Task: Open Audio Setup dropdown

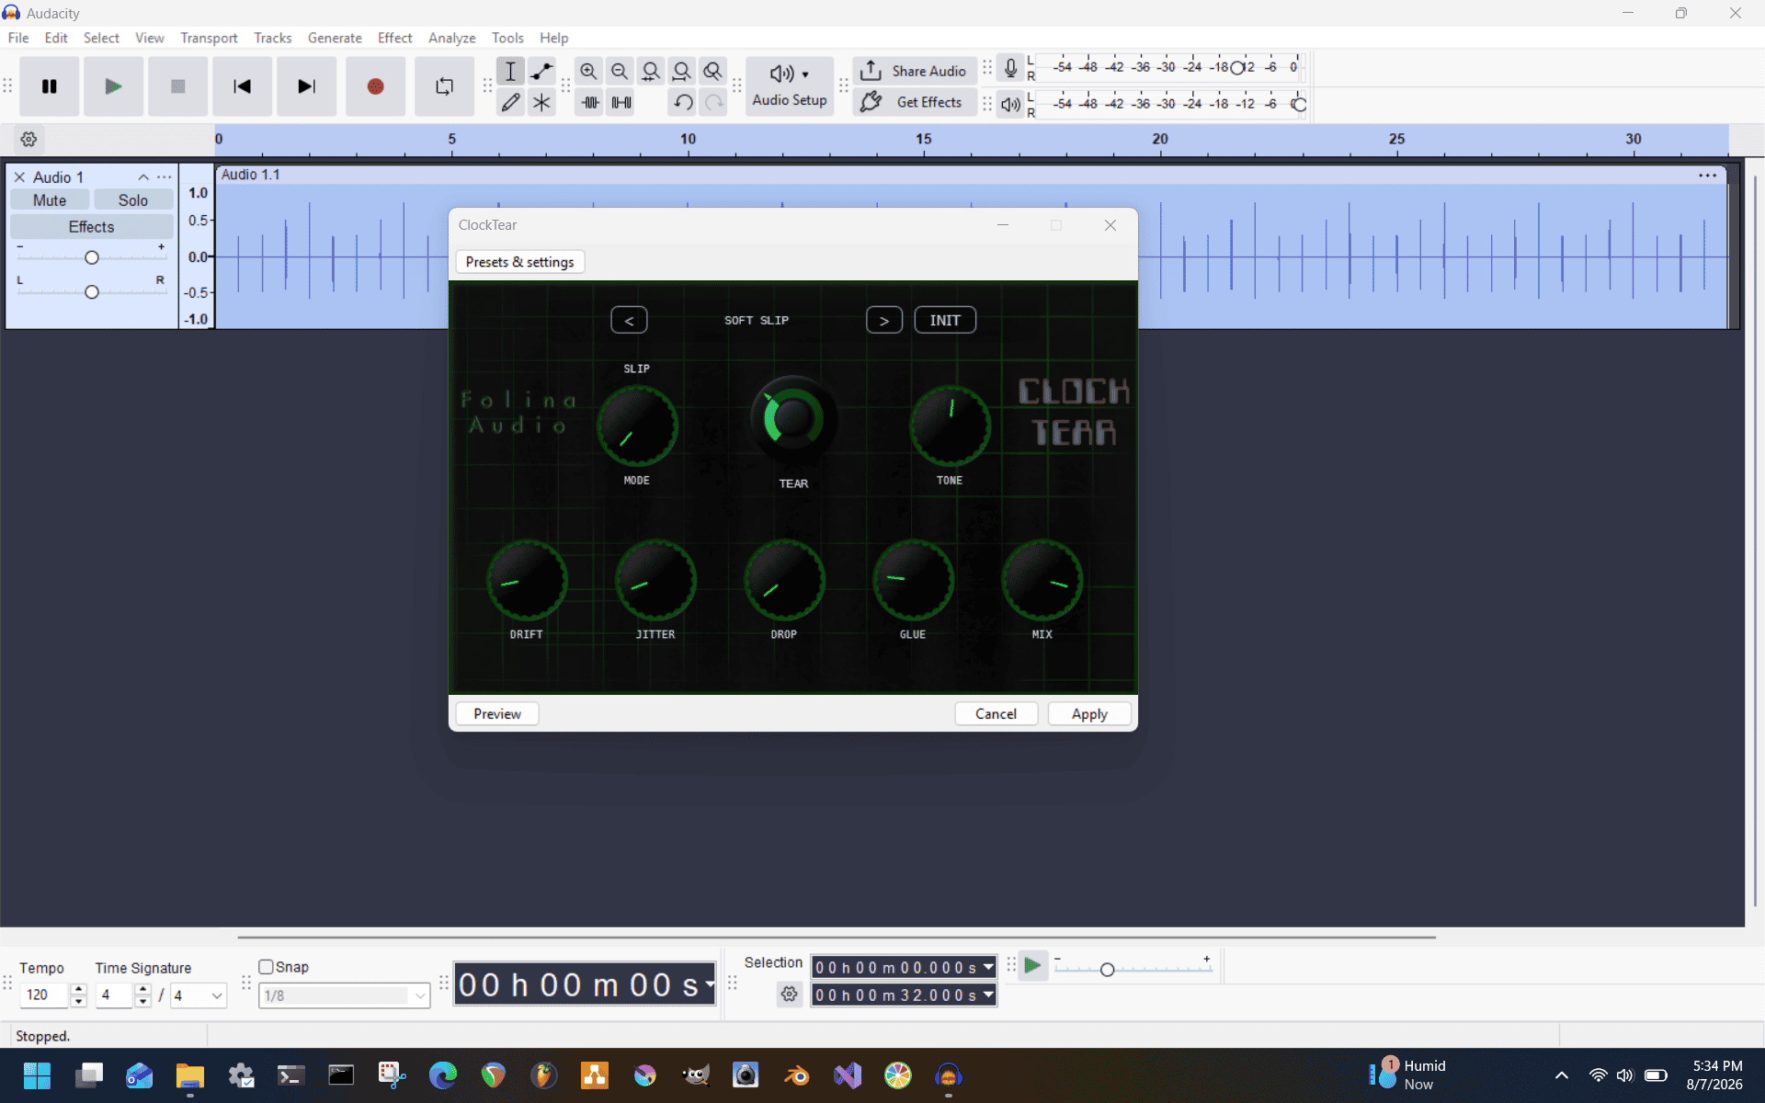Action: pyautogui.click(x=790, y=86)
